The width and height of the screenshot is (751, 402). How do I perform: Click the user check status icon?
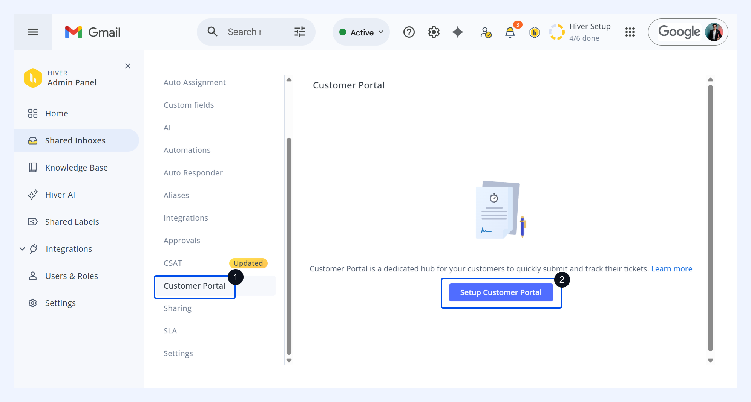point(486,32)
